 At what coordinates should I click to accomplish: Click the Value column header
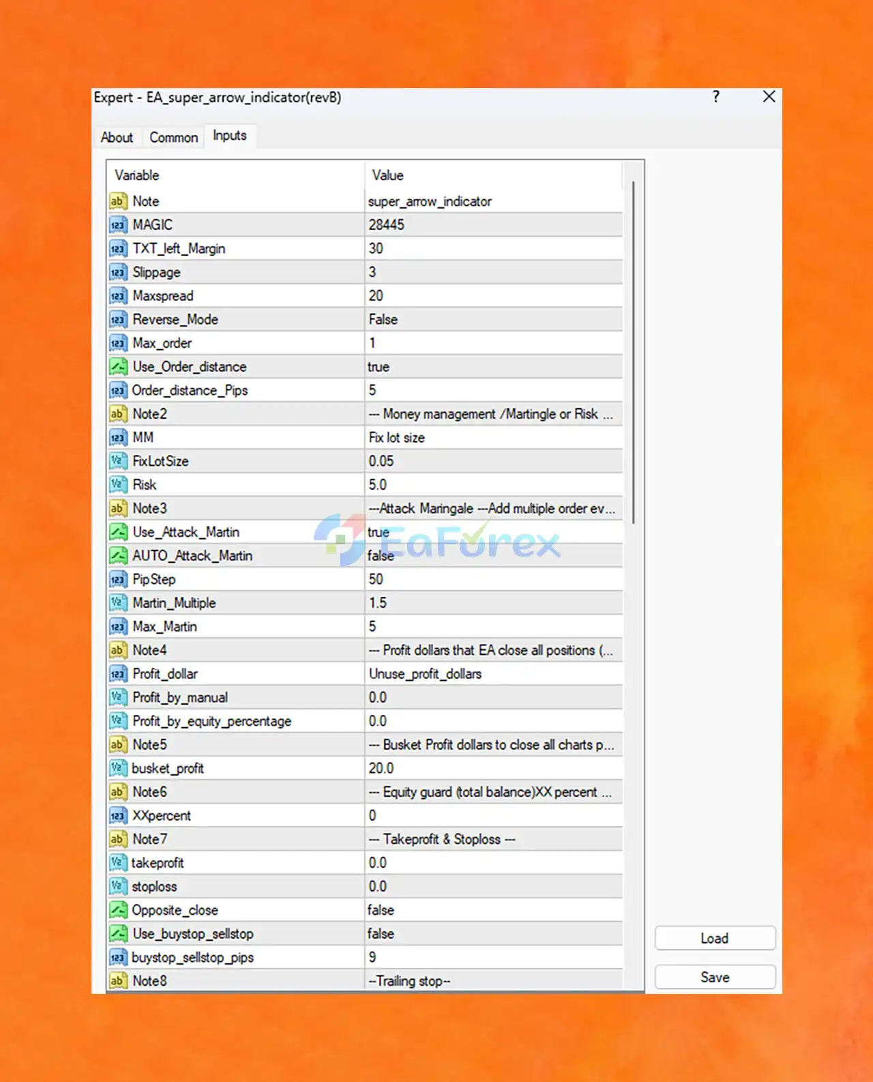click(494, 175)
